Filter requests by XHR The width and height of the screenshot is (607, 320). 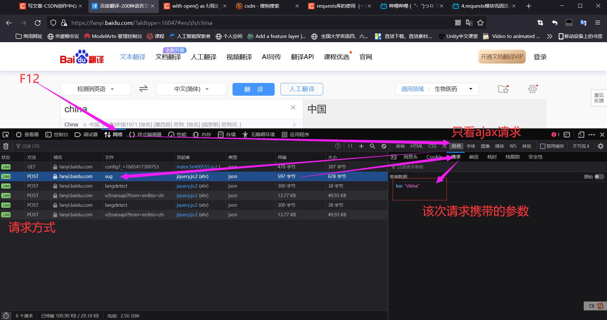[456, 146]
